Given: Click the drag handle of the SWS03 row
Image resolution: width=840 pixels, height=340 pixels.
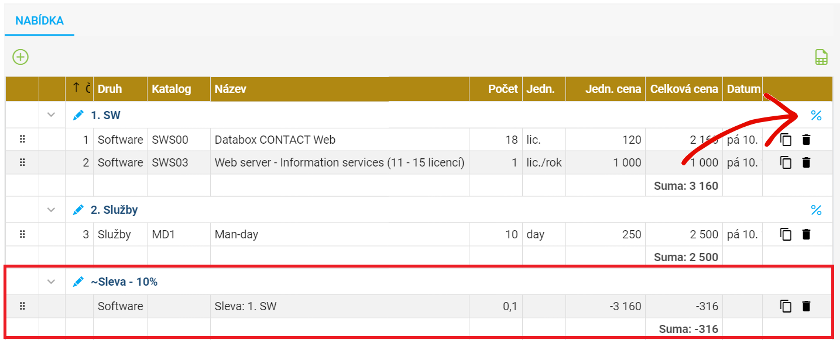Looking at the screenshot, I should tap(22, 162).
